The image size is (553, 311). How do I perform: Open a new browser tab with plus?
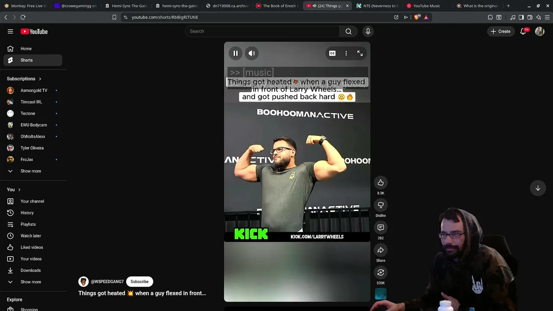pyautogui.click(x=508, y=6)
